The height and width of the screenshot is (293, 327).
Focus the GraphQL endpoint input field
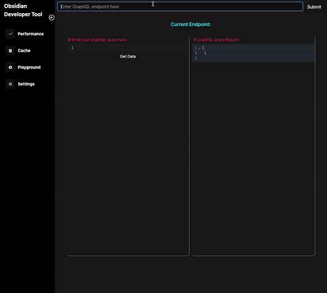coord(180,7)
